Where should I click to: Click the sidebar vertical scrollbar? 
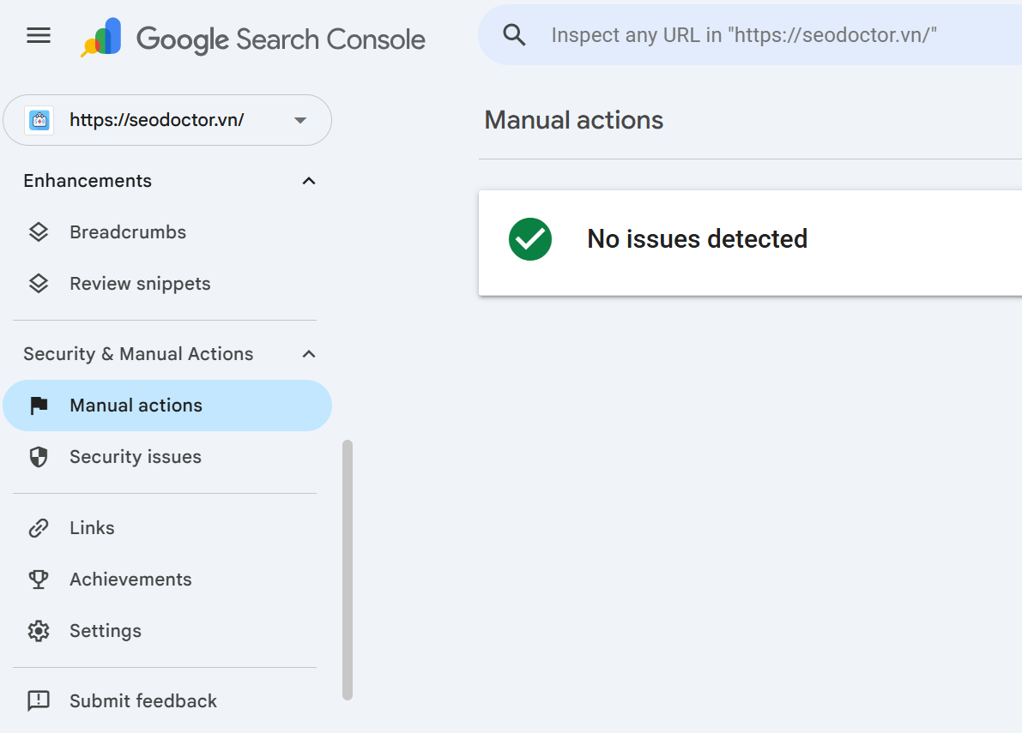[348, 570]
